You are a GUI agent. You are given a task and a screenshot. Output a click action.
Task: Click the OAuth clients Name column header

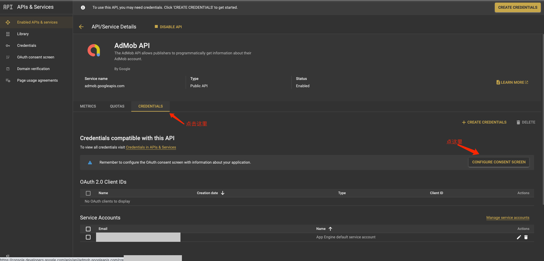(103, 193)
